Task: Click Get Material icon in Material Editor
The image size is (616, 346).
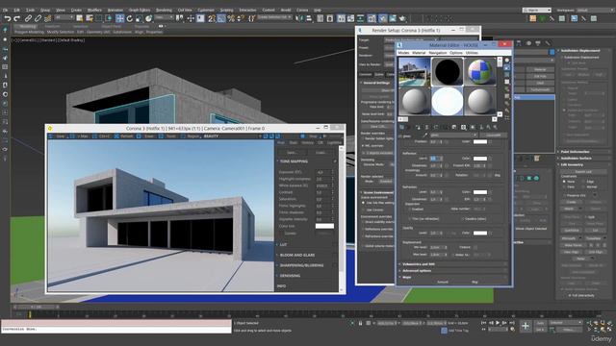Action: [x=401, y=127]
